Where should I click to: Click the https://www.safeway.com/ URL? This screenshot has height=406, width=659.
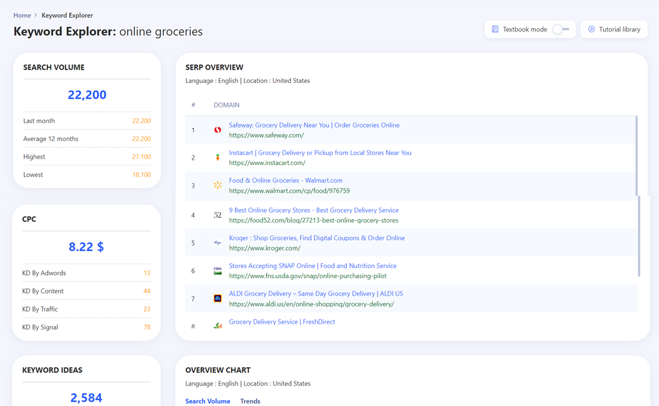(x=266, y=135)
